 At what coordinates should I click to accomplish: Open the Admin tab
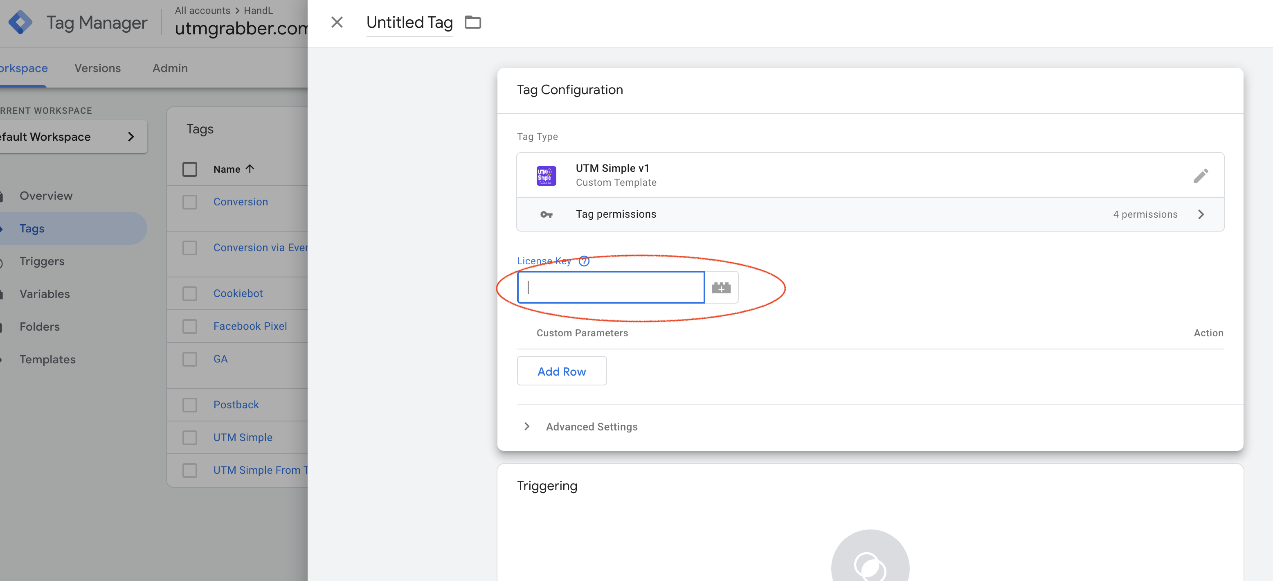[x=169, y=68]
